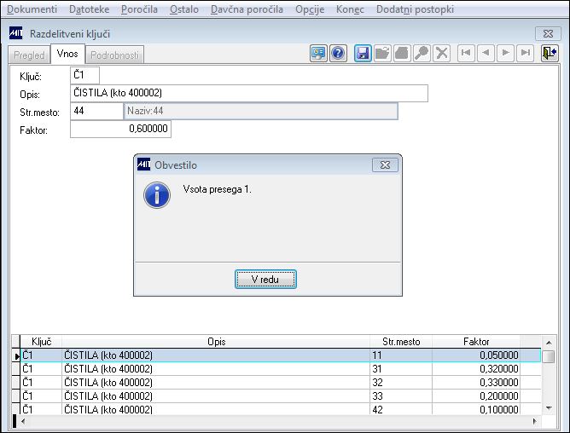Confirm the notice with V redu
The width and height of the screenshot is (570, 433).
[x=265, y=280]
